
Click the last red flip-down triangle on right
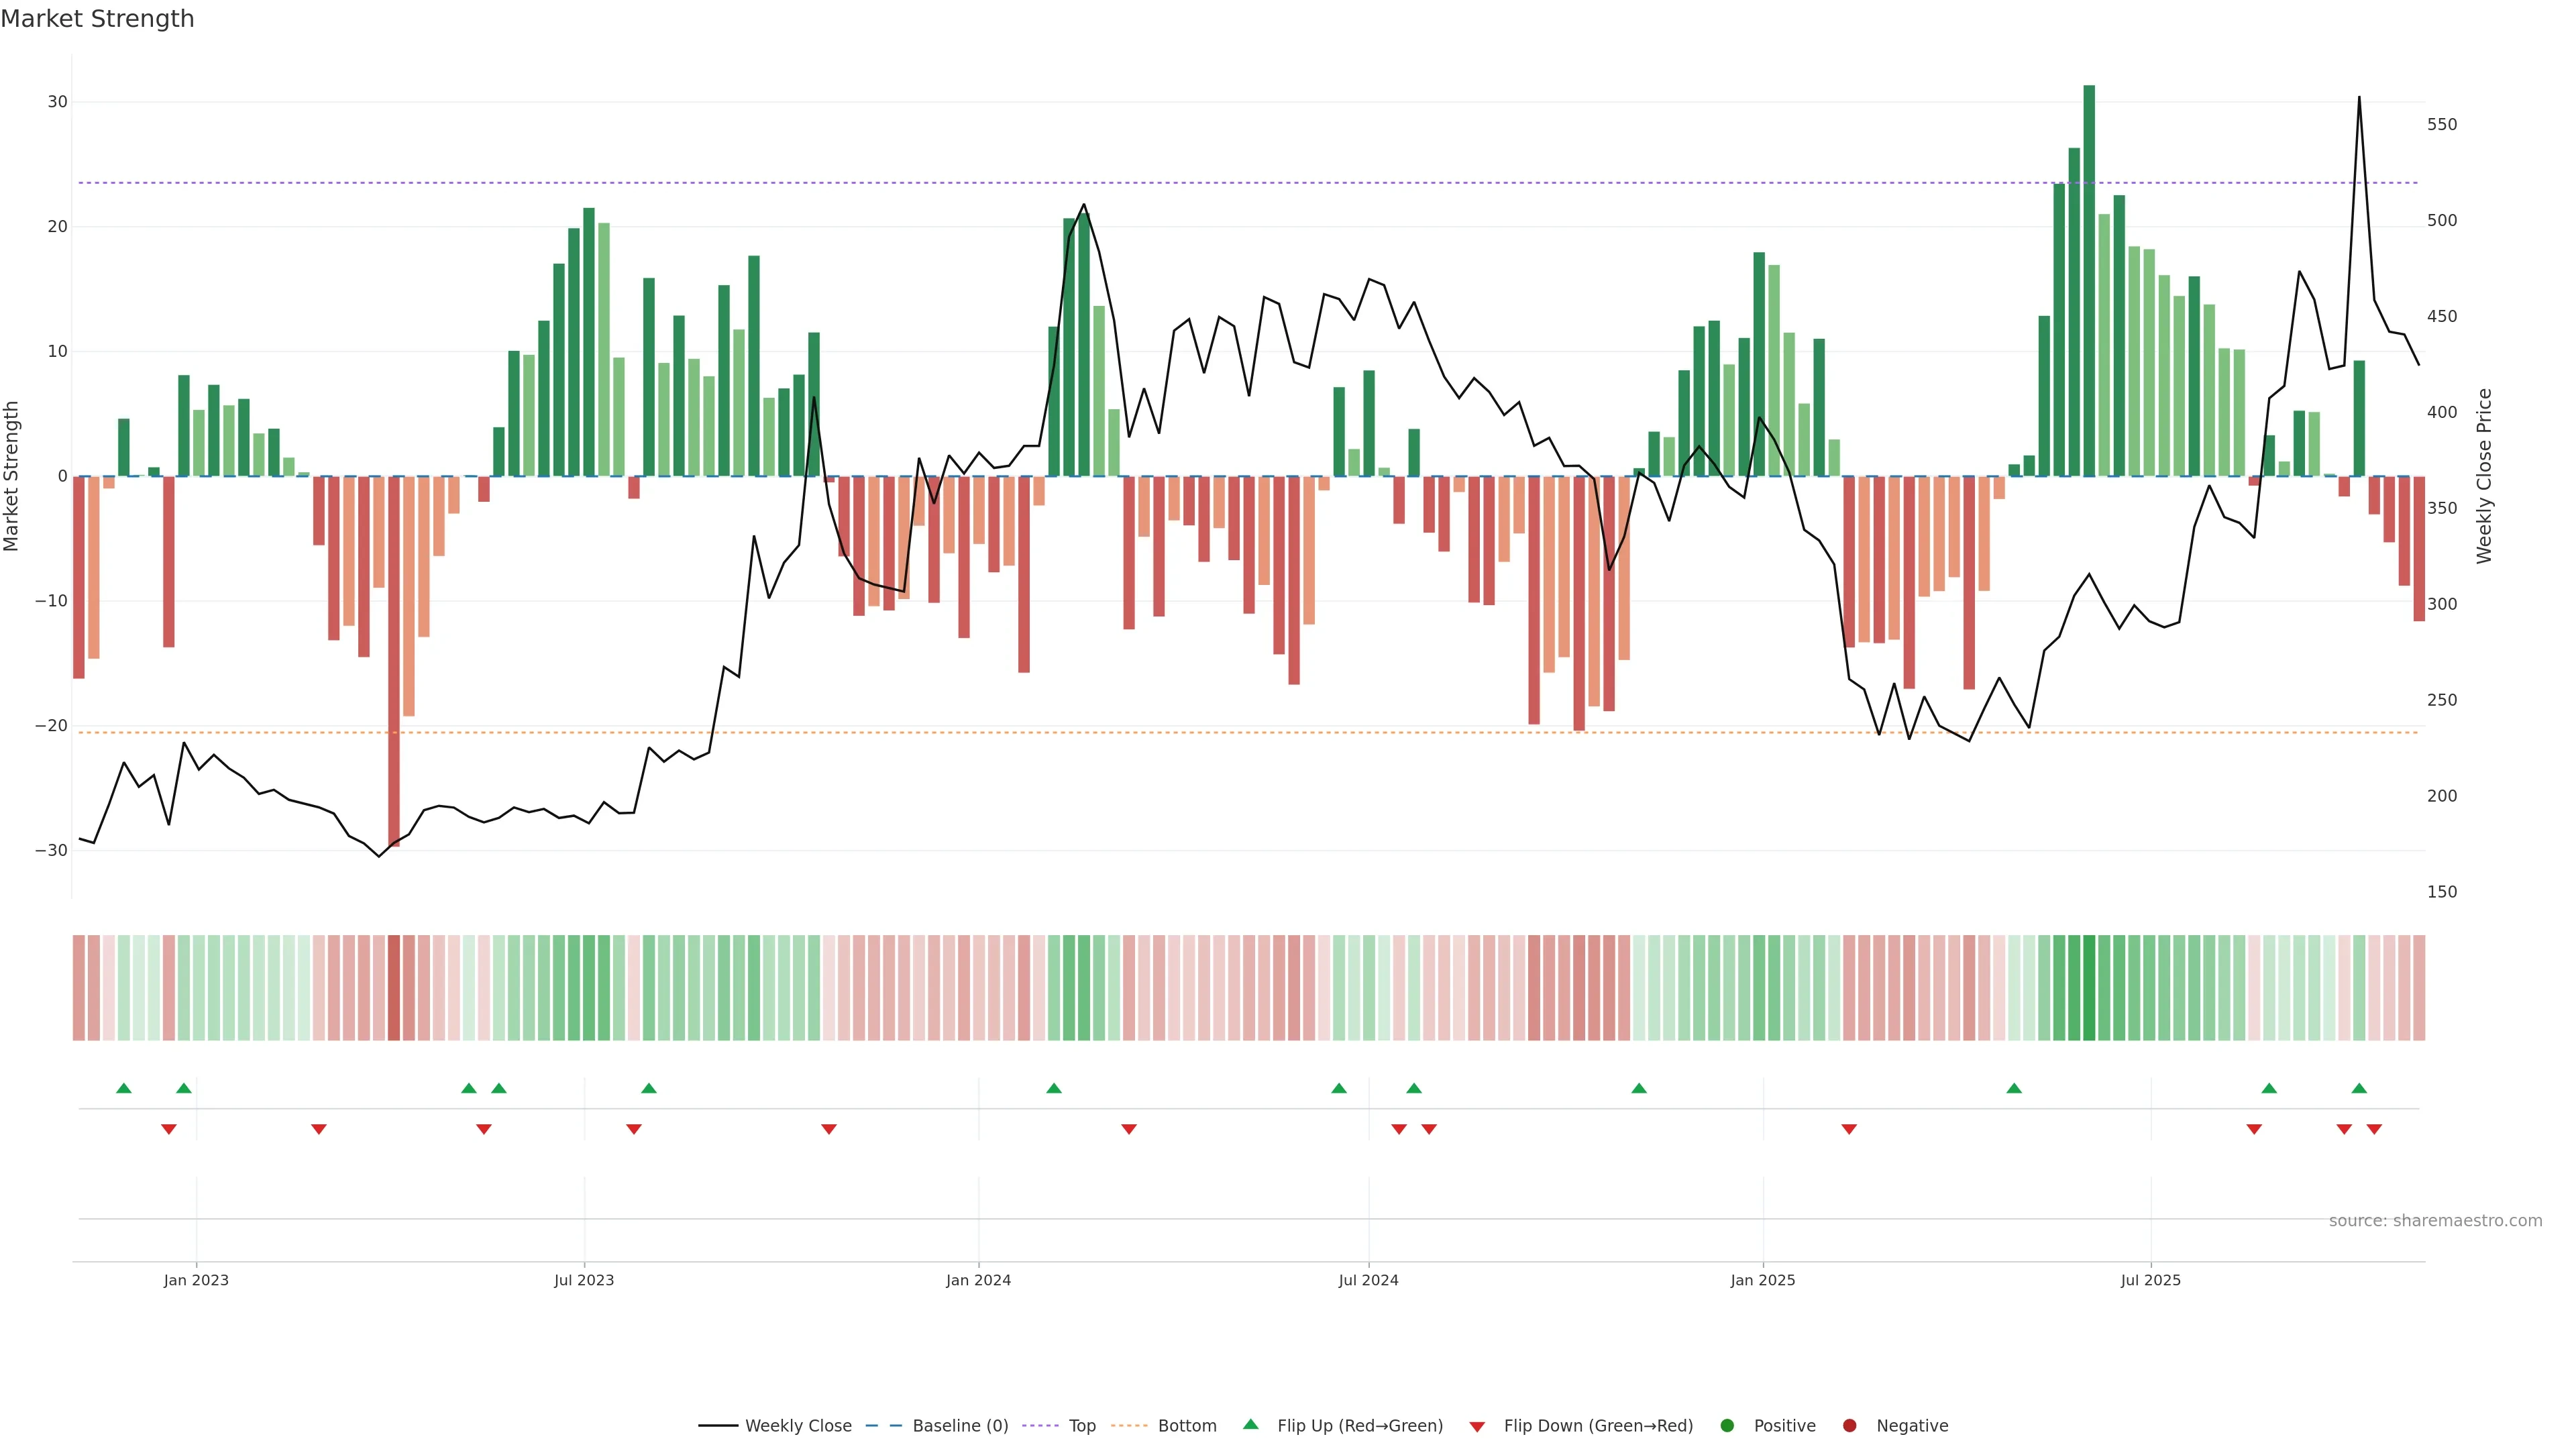(2374, 1129)
